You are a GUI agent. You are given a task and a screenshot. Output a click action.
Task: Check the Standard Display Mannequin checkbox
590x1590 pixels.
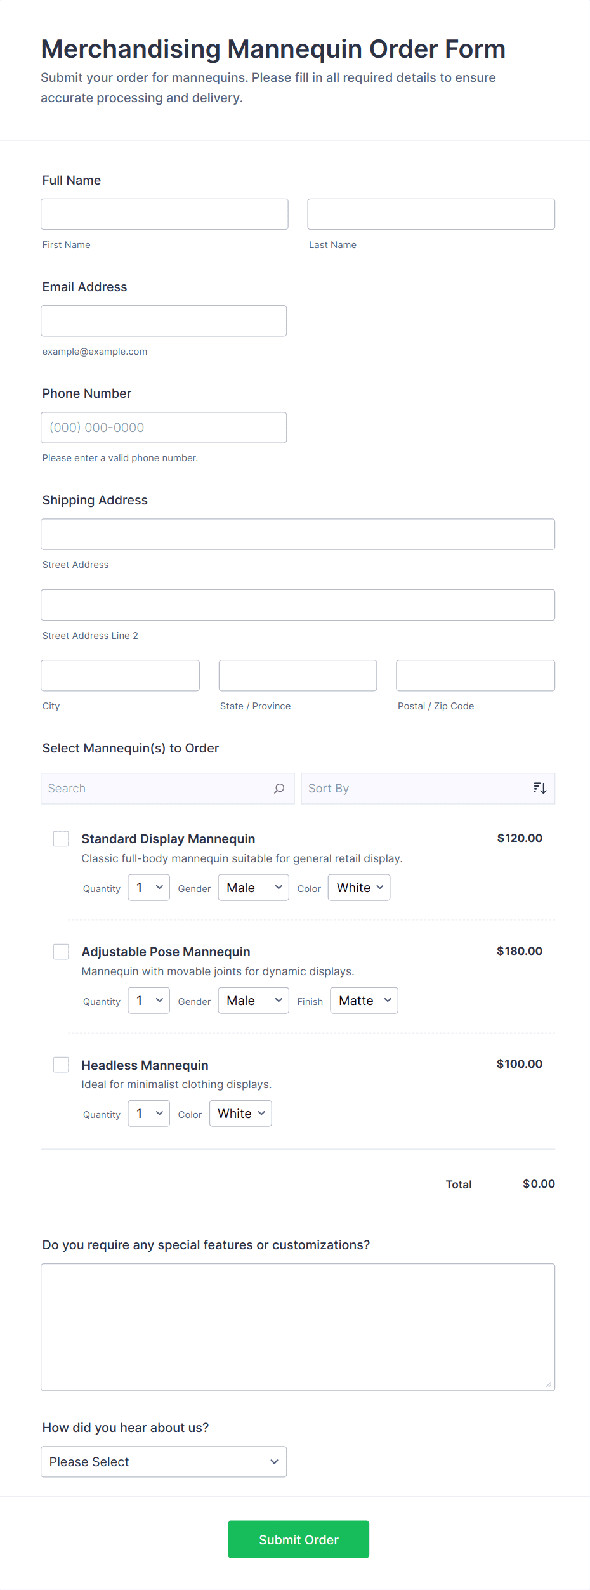click(x=61, y=838)
